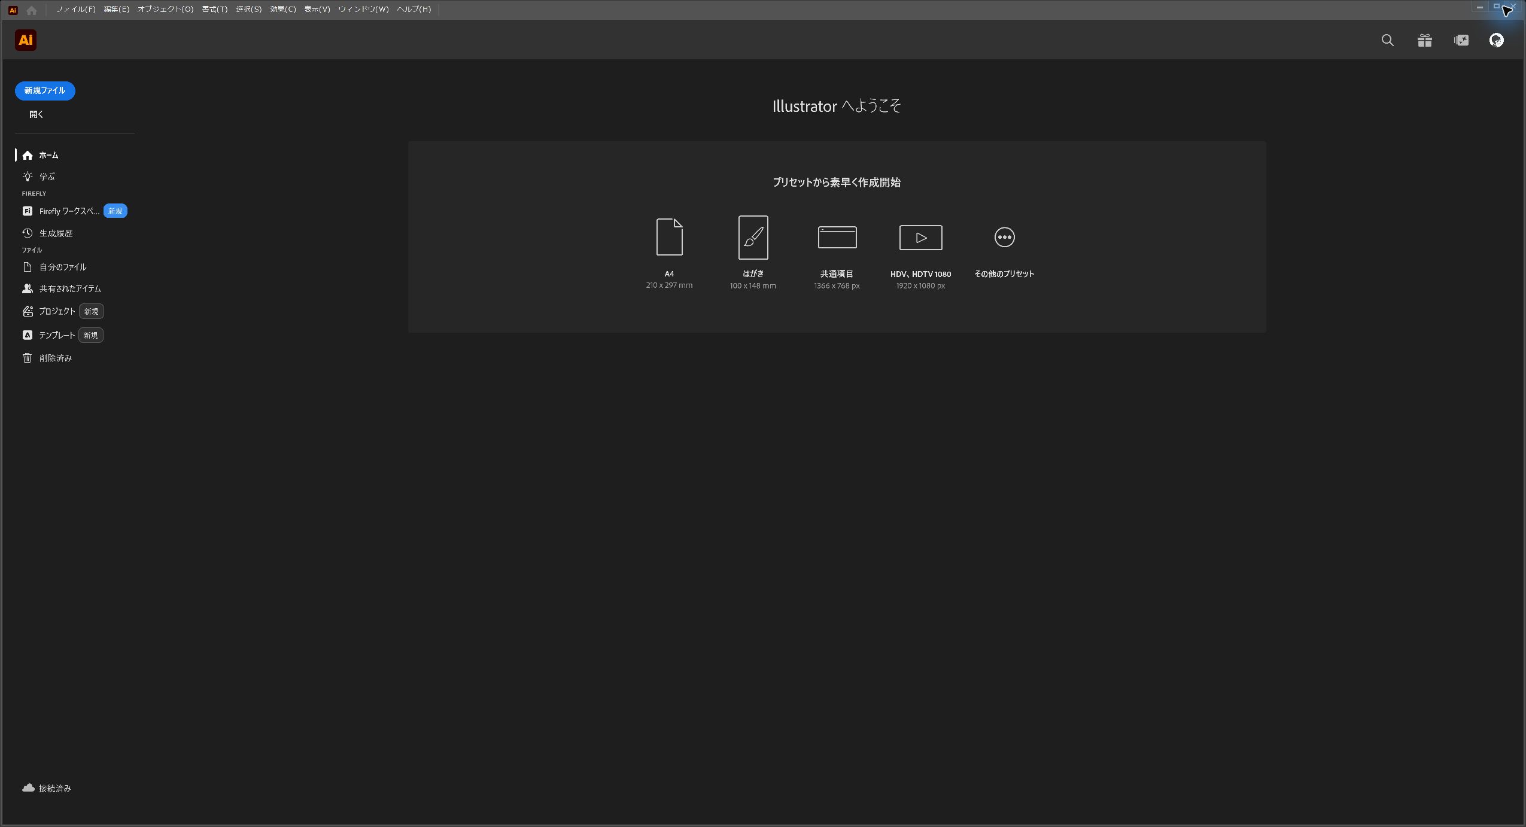Screen dimensions: 1526x827
Task: Open the 表示(V) menu
Action: 317,9
